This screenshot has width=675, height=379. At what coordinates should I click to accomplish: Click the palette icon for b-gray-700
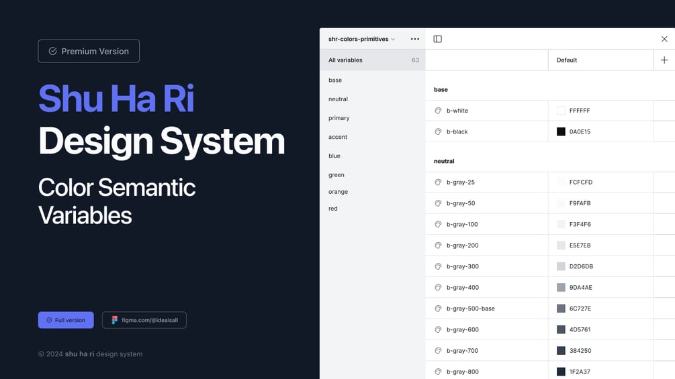click(x=438, y=351)
